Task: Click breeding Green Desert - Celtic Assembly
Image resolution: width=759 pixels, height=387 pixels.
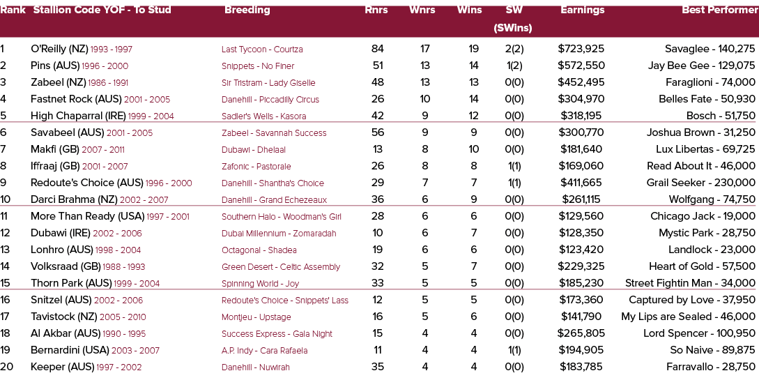Action: 281,267
